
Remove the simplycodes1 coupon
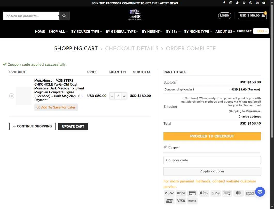pyautogui.click(x=254, y=89)
